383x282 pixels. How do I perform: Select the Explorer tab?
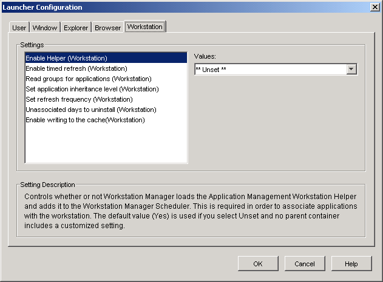76,27
